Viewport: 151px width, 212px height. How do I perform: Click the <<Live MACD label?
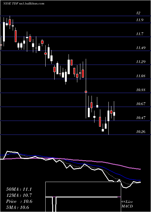(127, 204)
